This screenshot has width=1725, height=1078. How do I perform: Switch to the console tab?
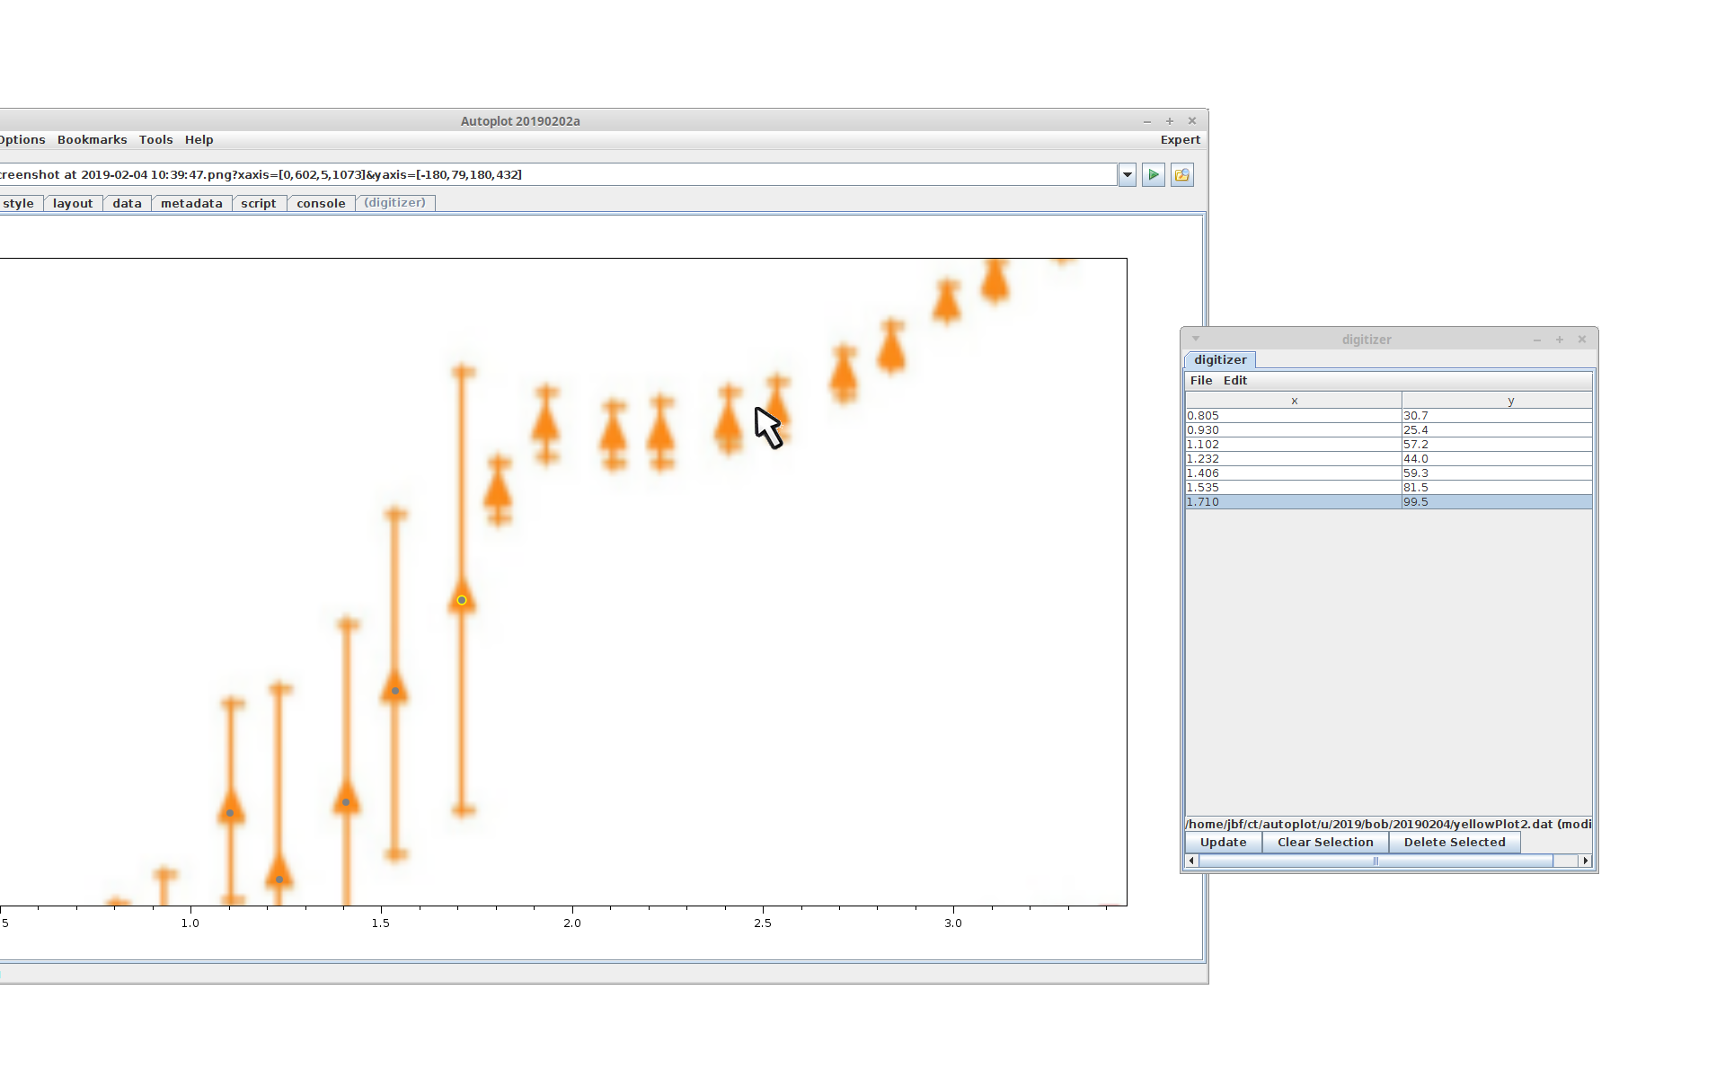(322, 204)
